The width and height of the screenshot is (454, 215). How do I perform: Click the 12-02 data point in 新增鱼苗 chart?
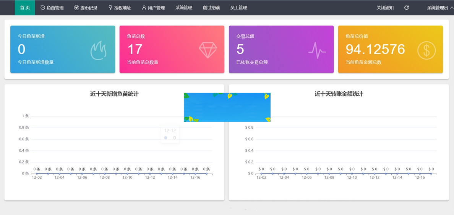[37, 174]
